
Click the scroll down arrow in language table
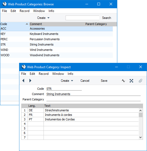(140, 137)
